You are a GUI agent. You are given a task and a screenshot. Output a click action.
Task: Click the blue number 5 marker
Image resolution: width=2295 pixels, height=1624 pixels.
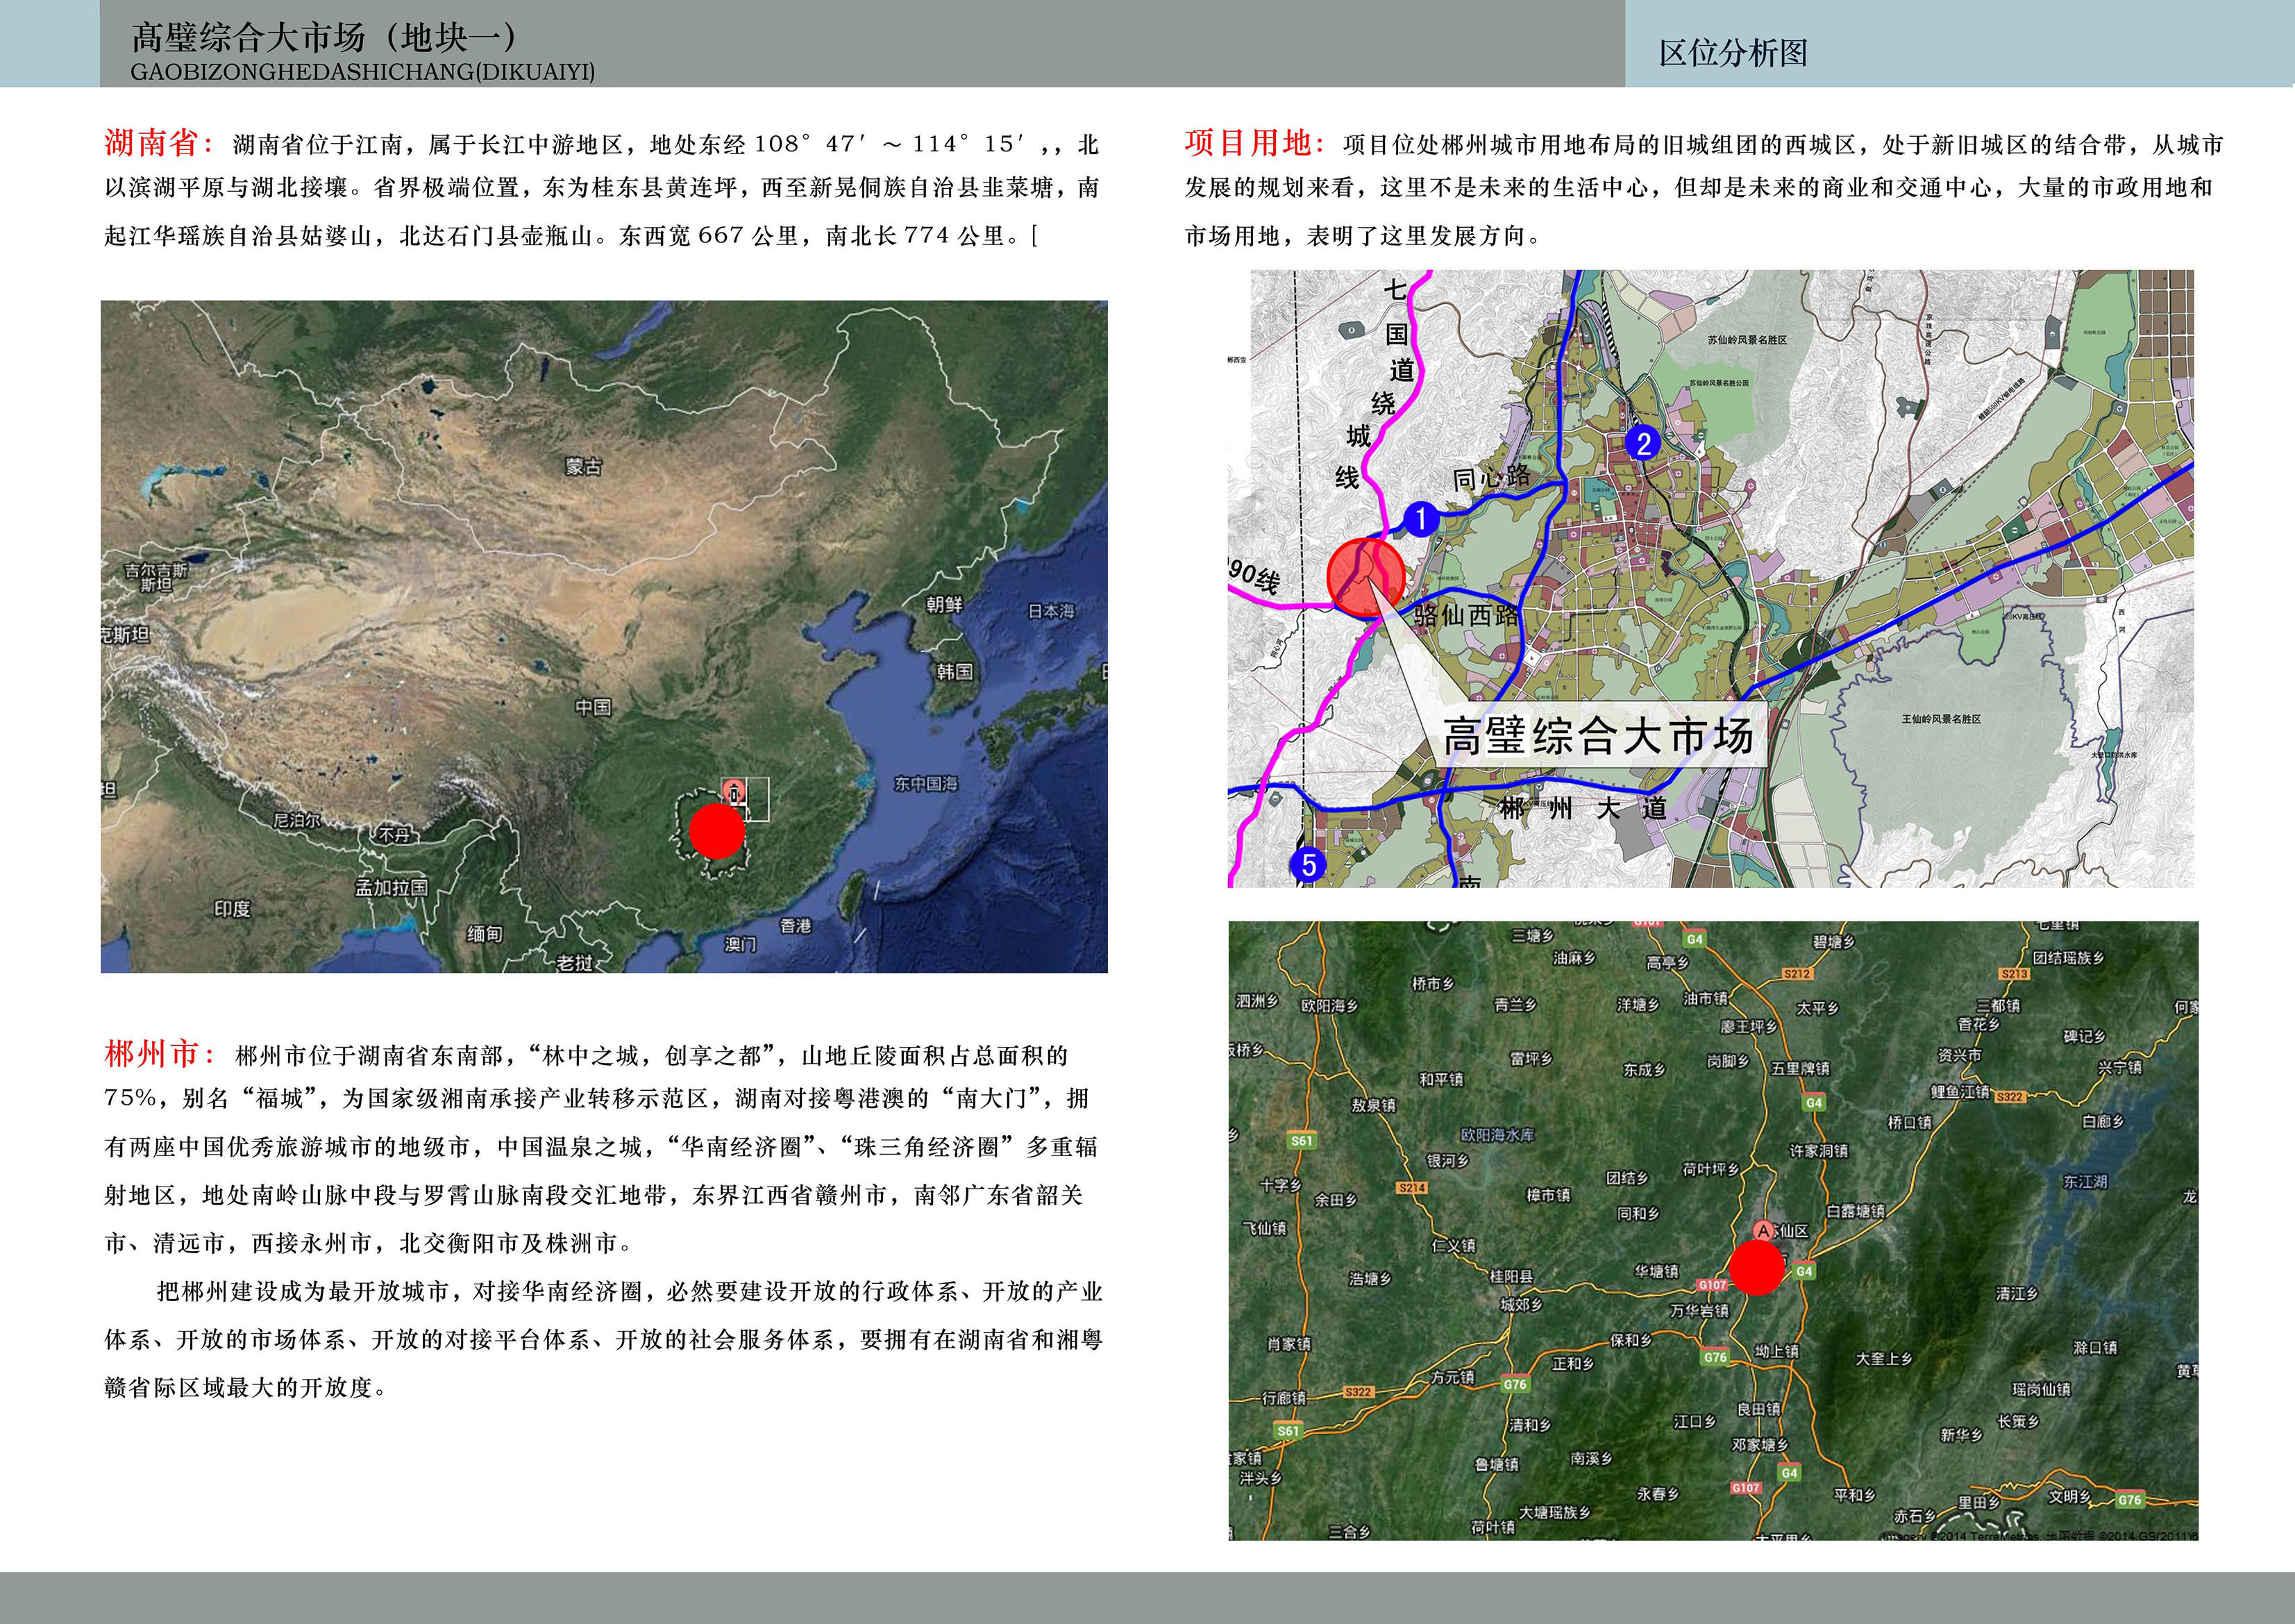(x=1309, y=864)
